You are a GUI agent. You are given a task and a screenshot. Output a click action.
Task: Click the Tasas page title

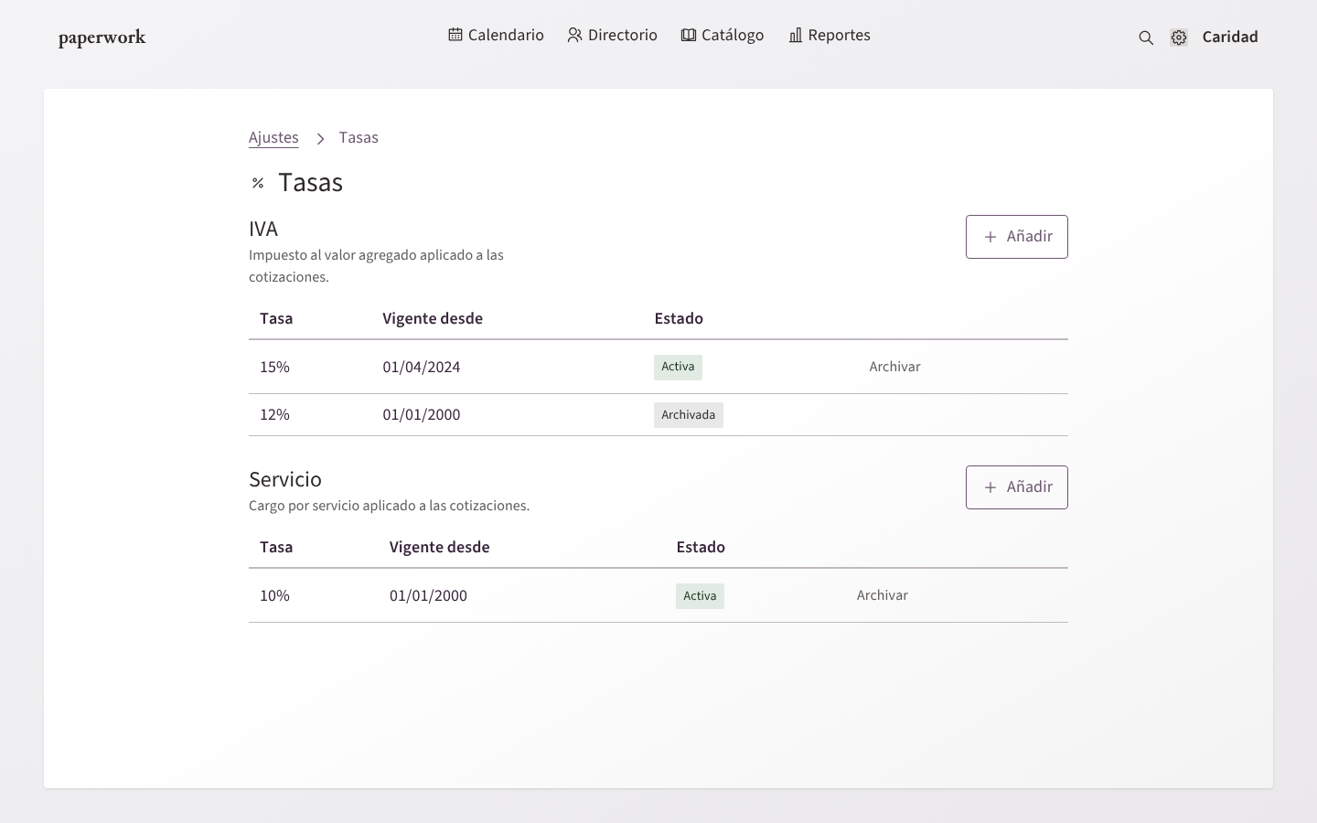(311, 182)
